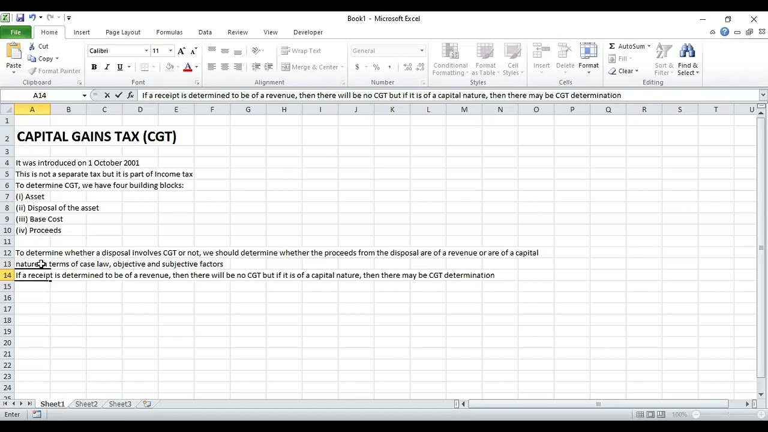Open number format General dropdown
Image resolution: width=768 pixels, height=432 pixels.
point(422,51)
